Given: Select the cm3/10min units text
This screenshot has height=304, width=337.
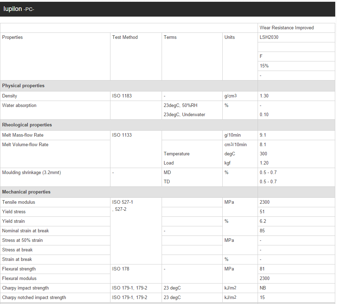Looking at the screenshot, I should pyautogui.click(x=235, y=144).
